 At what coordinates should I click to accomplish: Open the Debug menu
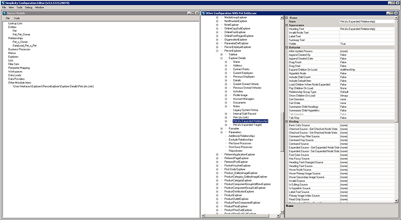pyautogui.click(x=29, y=8)
